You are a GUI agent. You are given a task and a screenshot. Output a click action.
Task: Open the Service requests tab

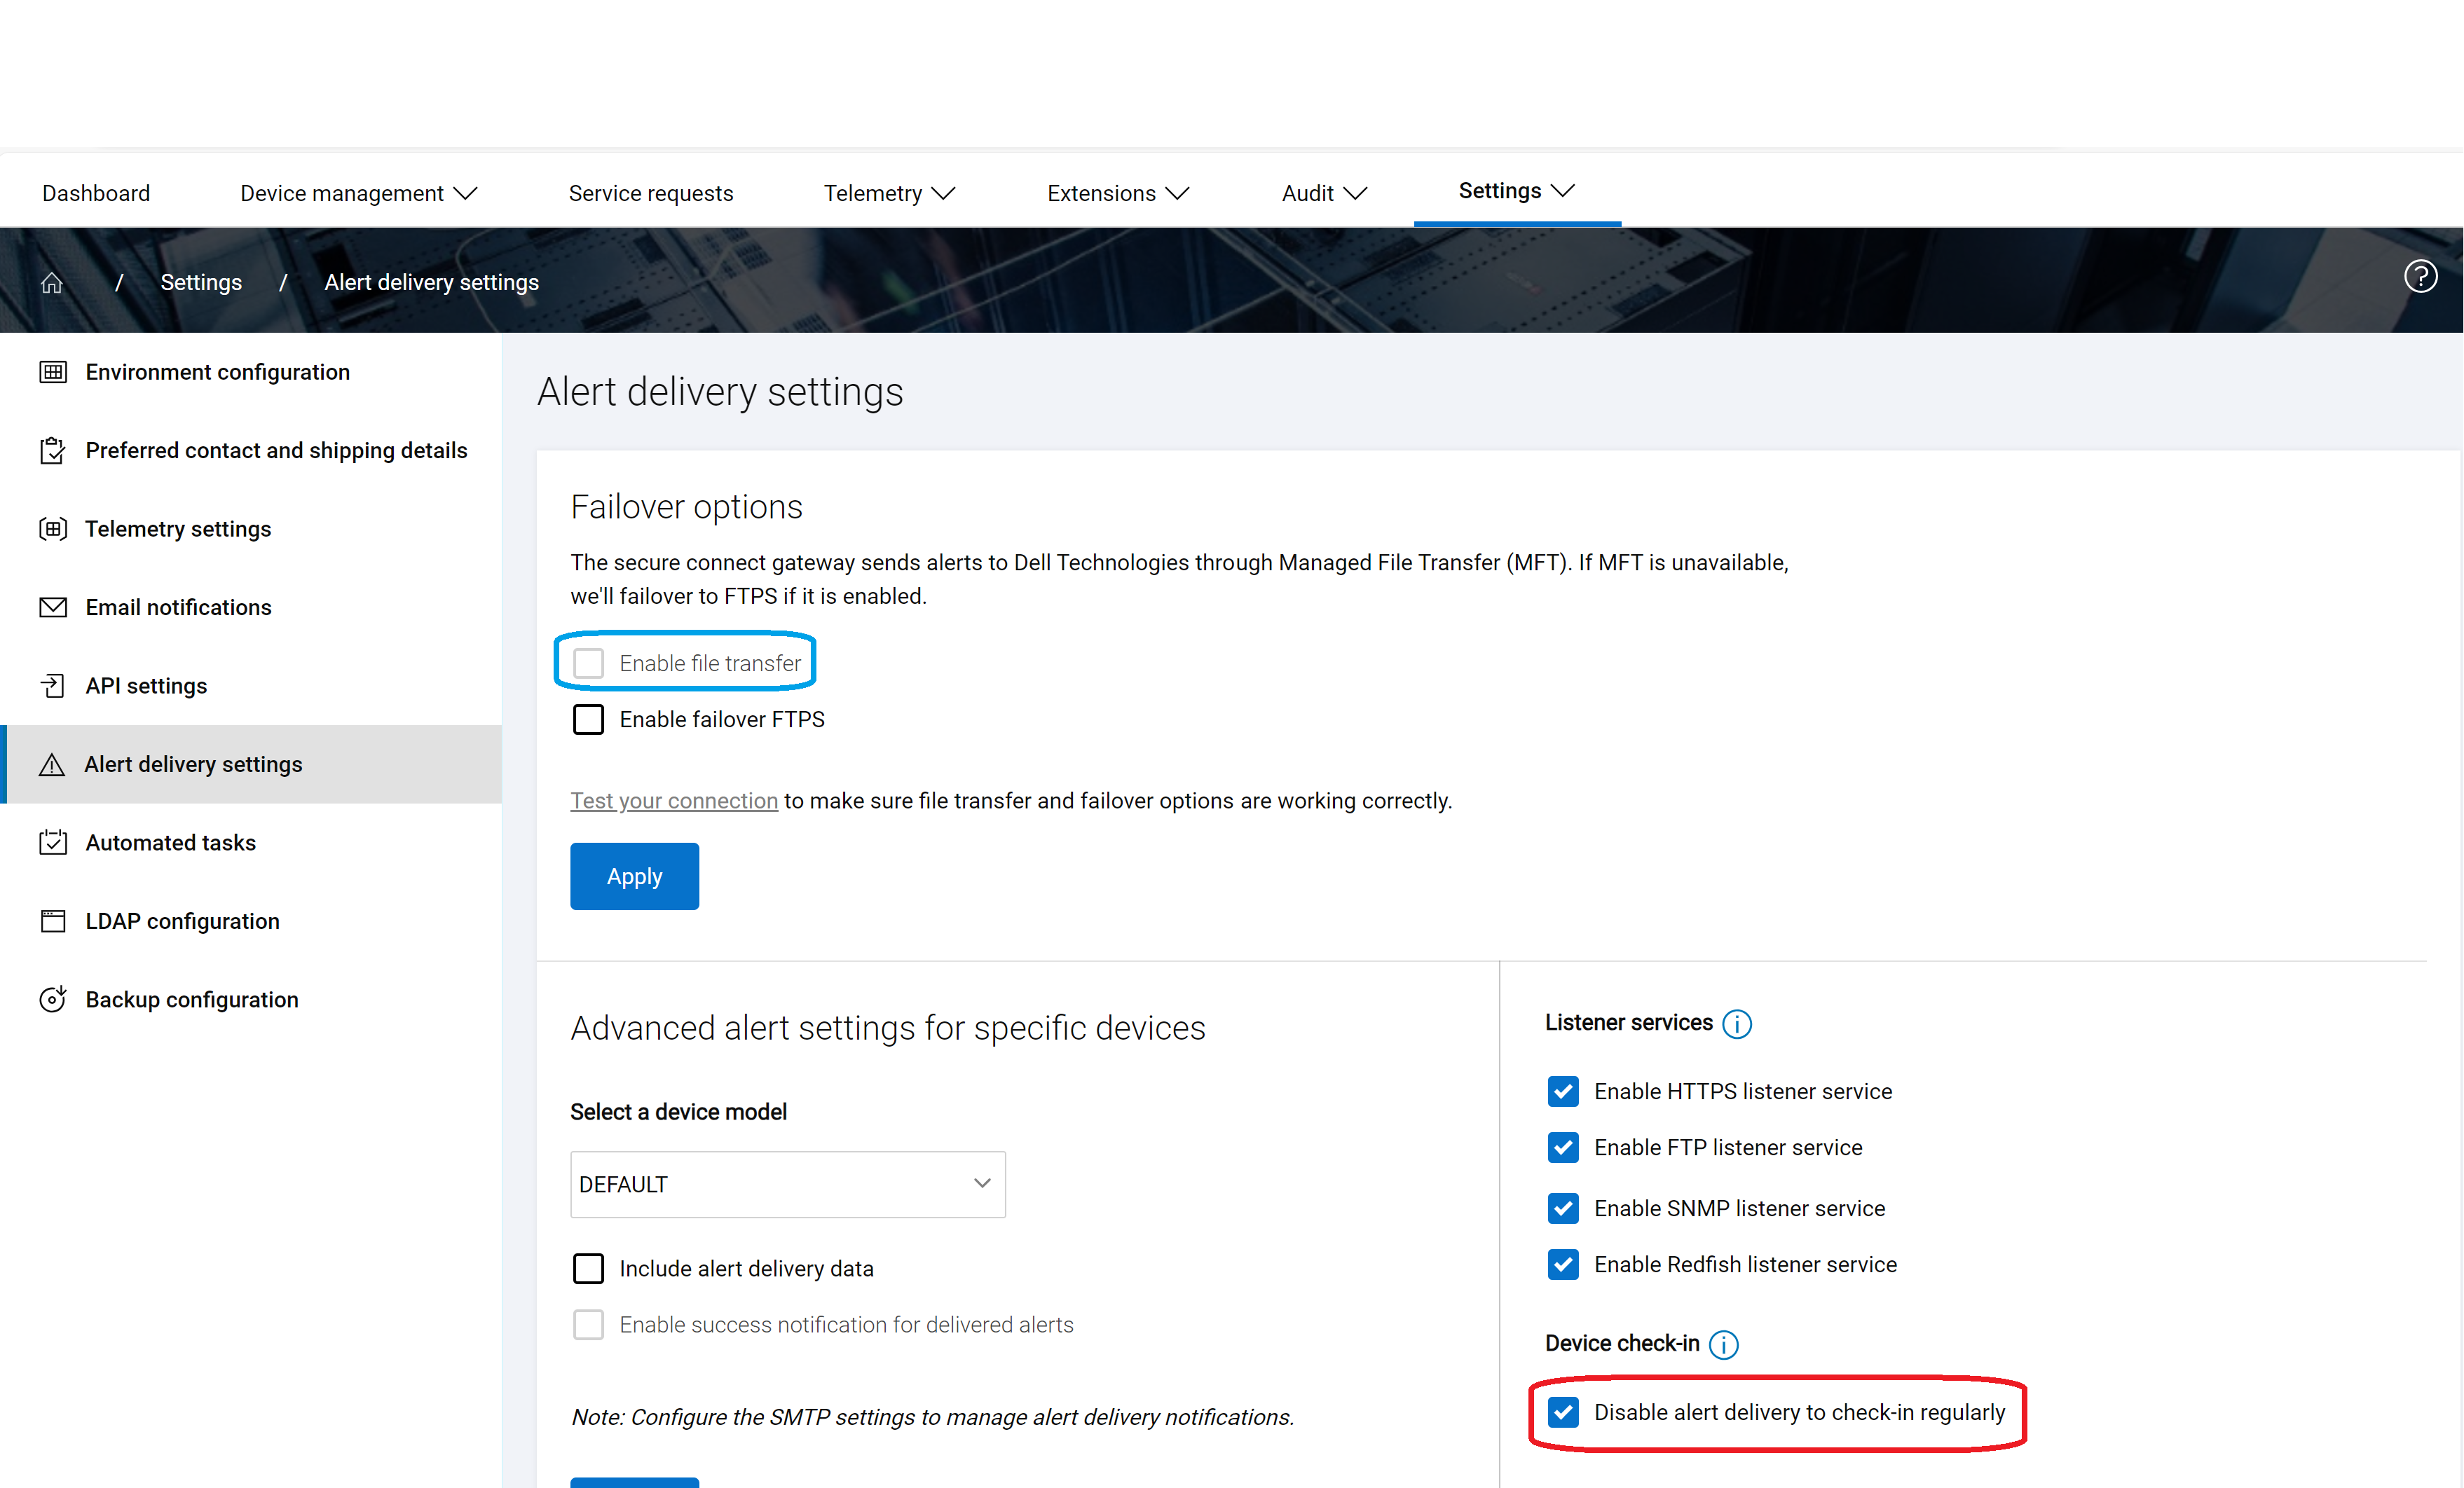pos(651,193)
